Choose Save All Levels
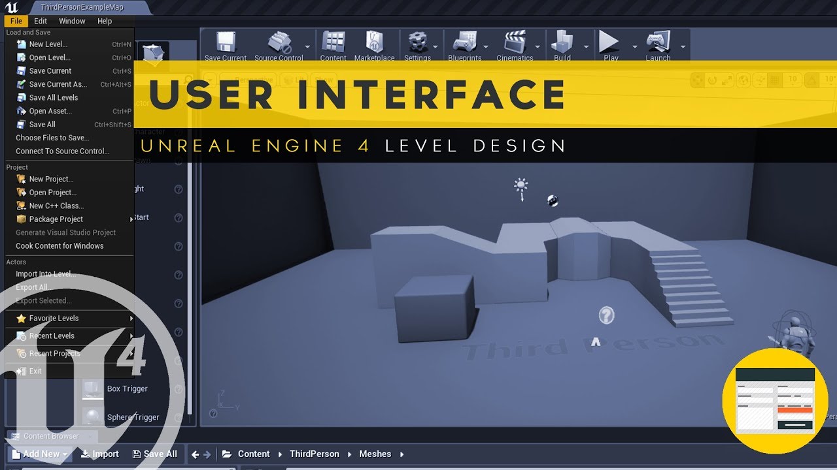 pos(69,98)
